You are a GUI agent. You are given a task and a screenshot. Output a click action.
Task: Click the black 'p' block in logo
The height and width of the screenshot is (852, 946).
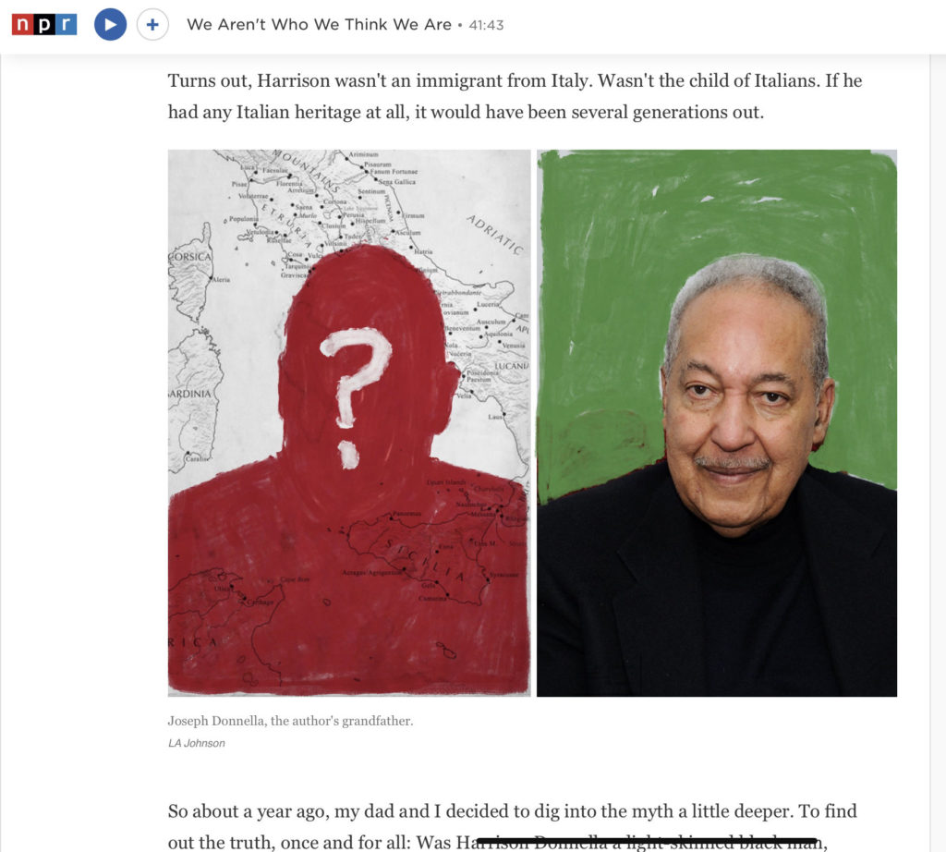[x=44, y=24]
